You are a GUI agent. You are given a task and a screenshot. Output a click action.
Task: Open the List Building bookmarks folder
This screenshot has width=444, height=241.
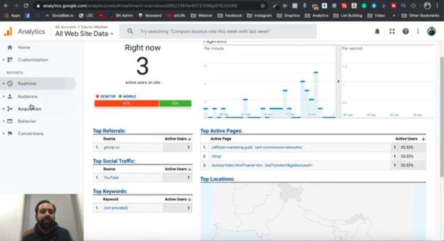[x=348, y=16]
